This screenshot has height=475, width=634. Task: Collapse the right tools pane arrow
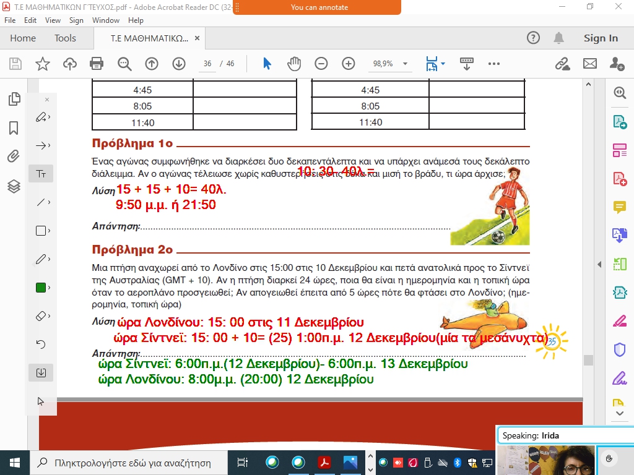(x=599, y=264)
